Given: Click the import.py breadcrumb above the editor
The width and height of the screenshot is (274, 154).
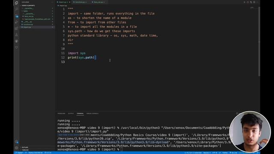Looking at the screenshot, I should pyautogui.click(x=62, y=6).
